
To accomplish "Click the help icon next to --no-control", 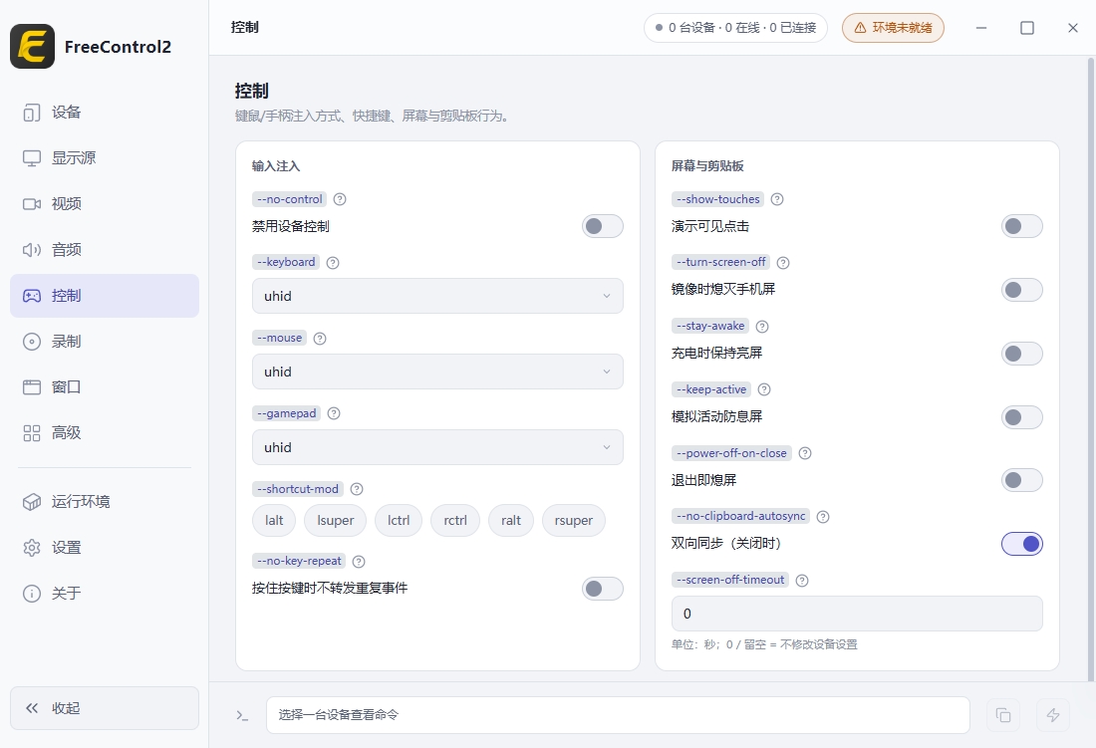I will pyautogui.click(x=340, y=199).
